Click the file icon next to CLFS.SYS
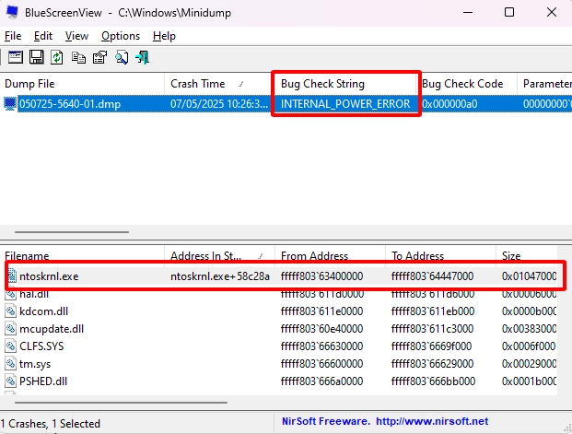Image resolution: width=572 pixels, height=434 pixels. point(10,346)
